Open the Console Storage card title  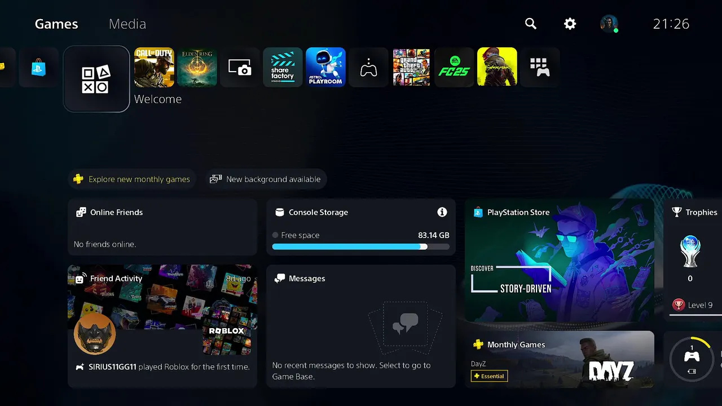pyautogui.click(x=318, y=213)
